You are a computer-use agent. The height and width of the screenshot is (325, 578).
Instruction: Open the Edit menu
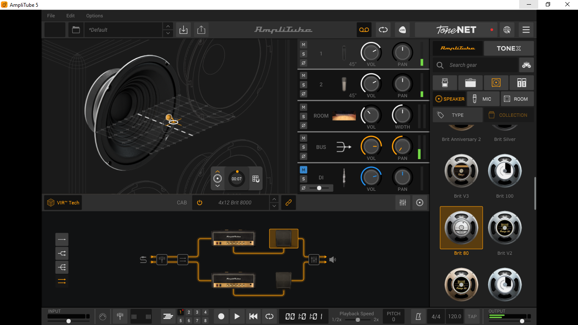[71, 16]
